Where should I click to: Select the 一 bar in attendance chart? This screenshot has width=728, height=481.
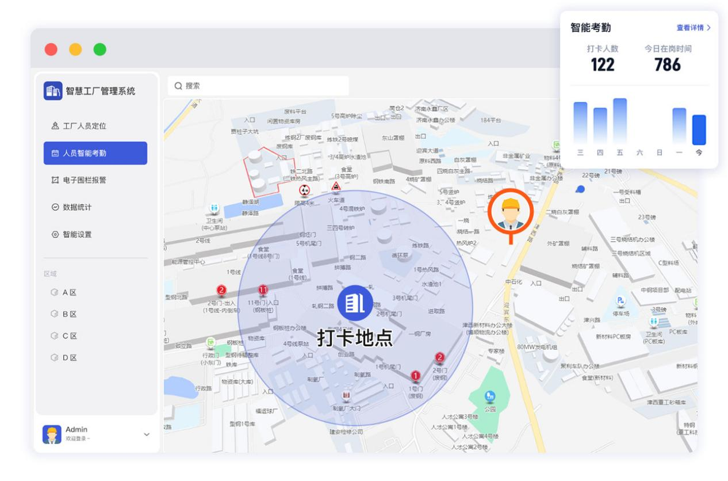679,126
